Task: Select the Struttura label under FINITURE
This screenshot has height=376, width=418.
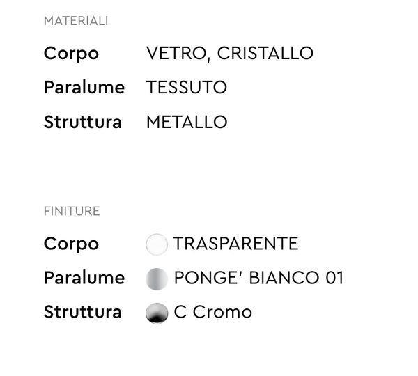Action: [x=83, y=313]
